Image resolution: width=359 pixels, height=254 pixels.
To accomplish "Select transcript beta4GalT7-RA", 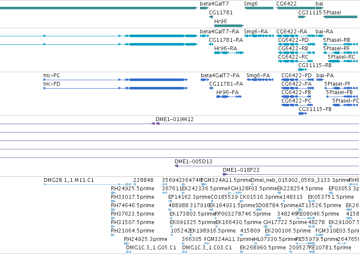I will [x=205, y=36].
